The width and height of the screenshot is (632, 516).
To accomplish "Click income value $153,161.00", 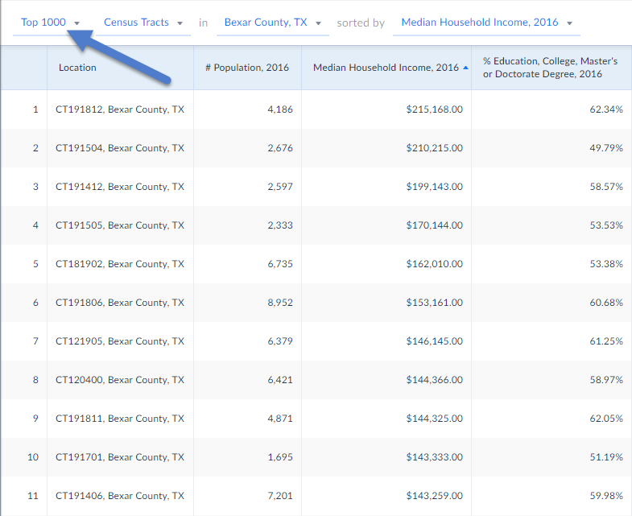I will pos(435,303).
